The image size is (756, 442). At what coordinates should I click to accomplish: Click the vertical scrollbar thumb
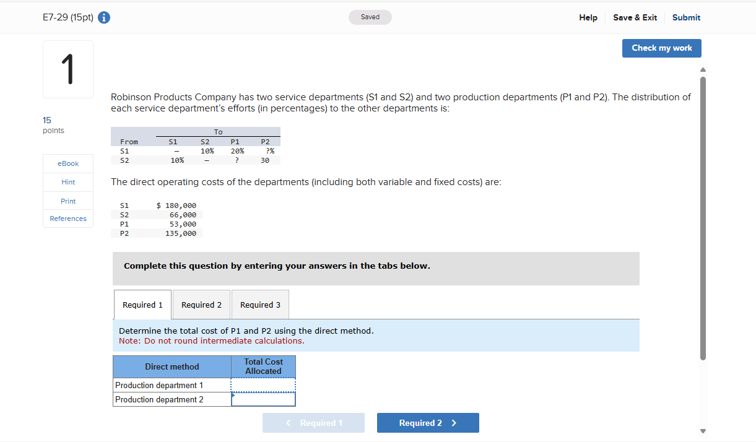(x=702, y=218)
